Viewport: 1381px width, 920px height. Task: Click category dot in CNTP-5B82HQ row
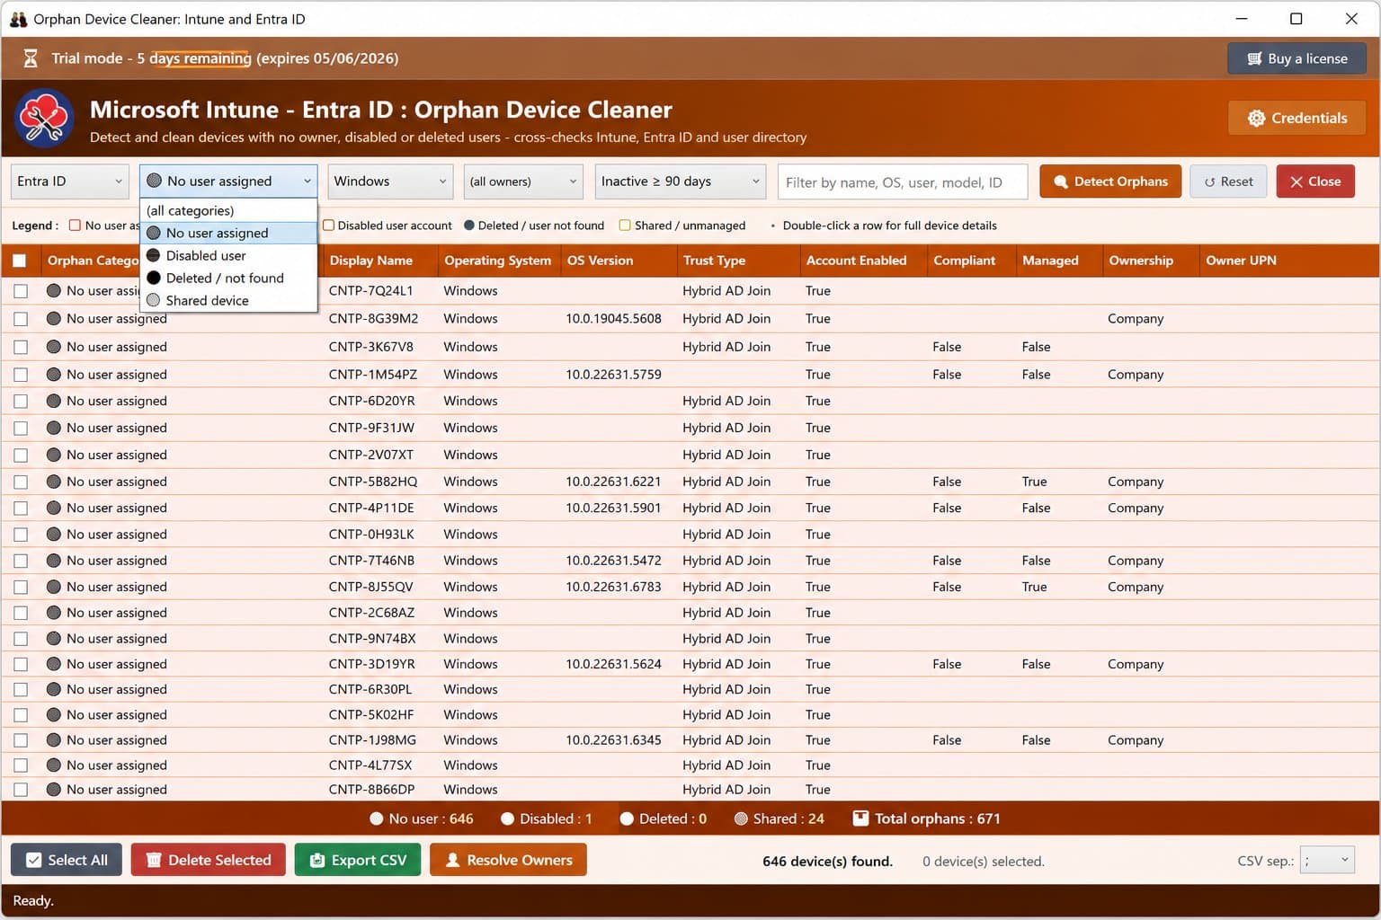(x=54, y=482)
